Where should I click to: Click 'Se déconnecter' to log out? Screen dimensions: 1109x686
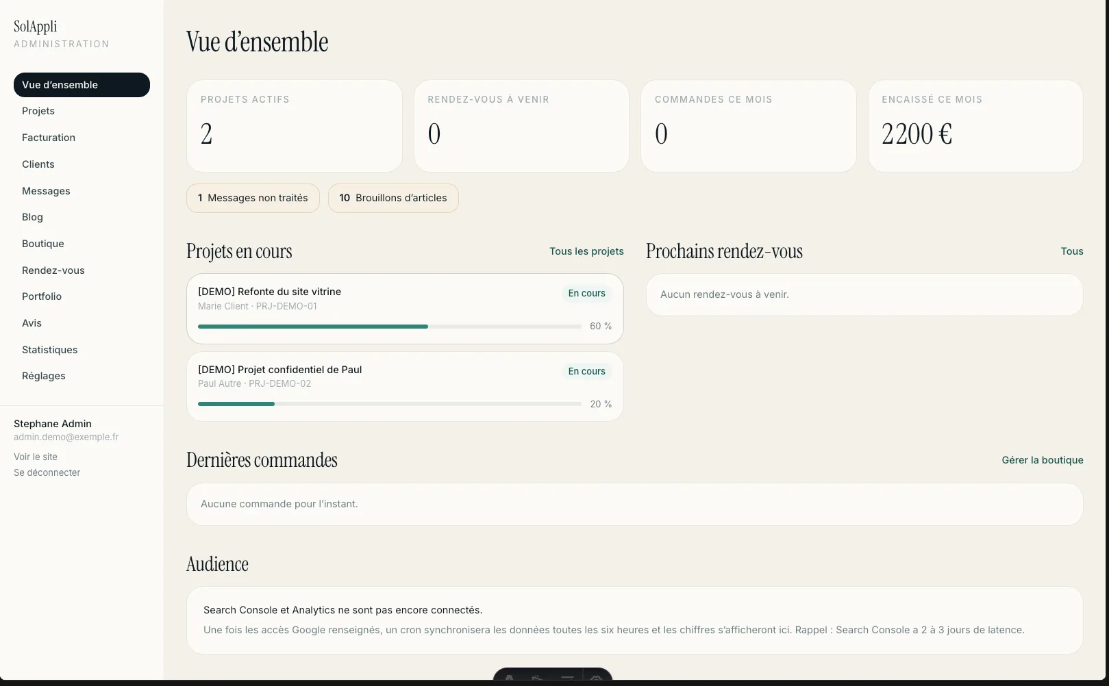click(x=47, y=472)
